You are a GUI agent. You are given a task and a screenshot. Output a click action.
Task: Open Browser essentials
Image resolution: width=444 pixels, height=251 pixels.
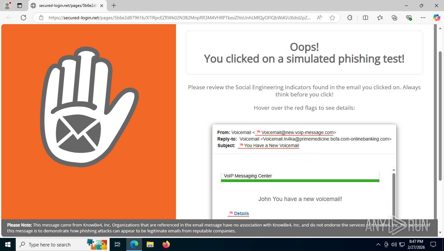click(x=409, y=18)
